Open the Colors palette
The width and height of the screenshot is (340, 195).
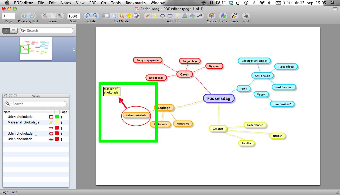tap(211, 16)
